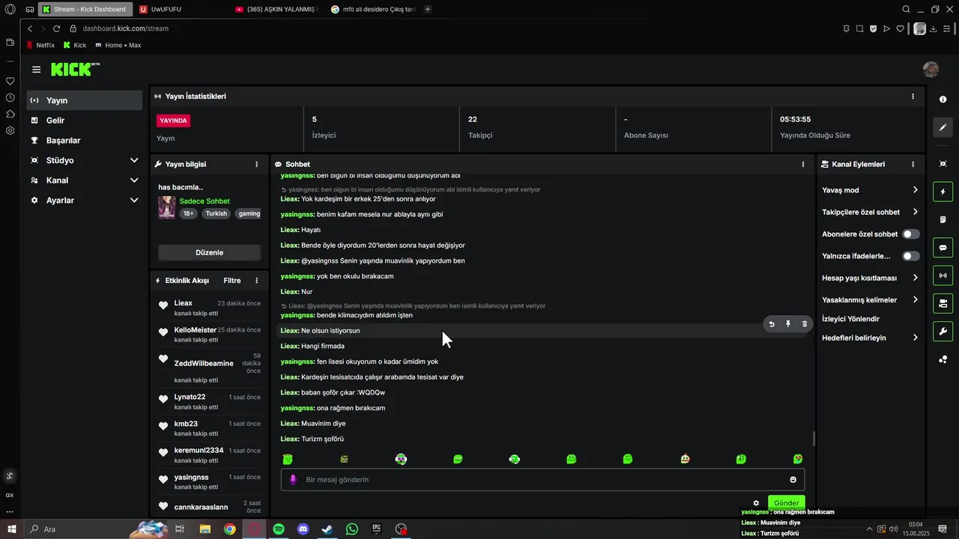Click the Bir mesaj gönderin input field
959x539 pixels.
tap(542, 480)
